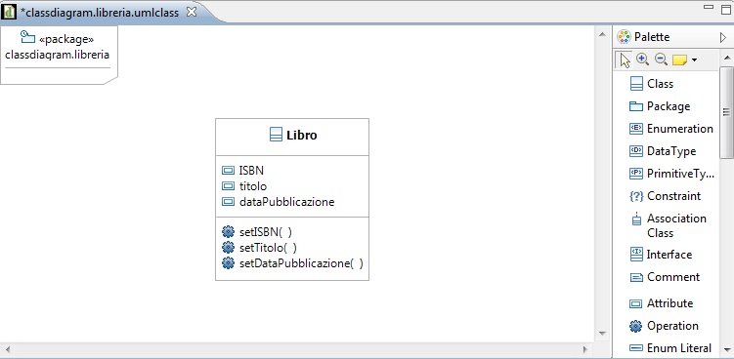This screenshot has width=734, height=359.
Task: Click the Palette header icon
Action: pyautogui.click(x=624, y=37)
